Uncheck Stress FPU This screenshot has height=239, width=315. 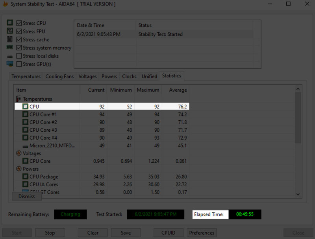click(19, 31)
